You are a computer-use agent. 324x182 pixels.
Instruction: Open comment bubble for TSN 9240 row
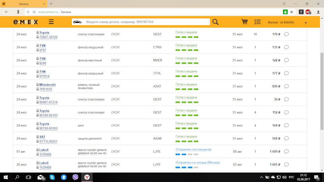(287, 60)
